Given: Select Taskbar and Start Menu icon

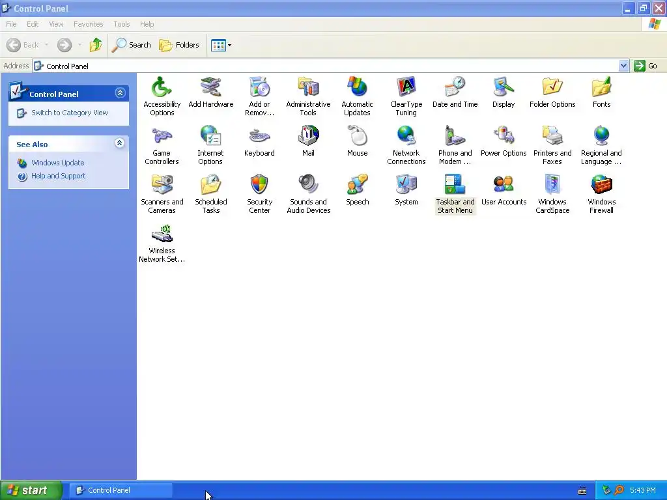Looking at the screenshot, I should pyautogui.click(x=455, y=194).
